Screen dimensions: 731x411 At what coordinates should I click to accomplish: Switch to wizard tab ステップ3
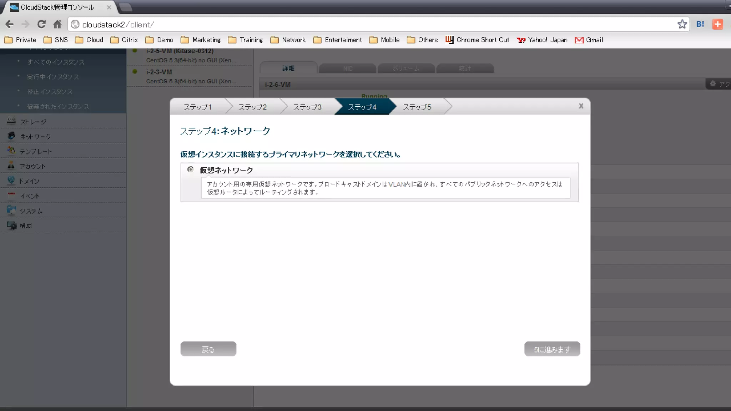point(307,107)
